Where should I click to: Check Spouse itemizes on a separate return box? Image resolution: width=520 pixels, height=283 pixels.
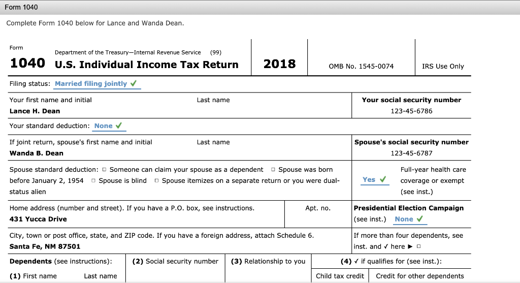(156, 180)
